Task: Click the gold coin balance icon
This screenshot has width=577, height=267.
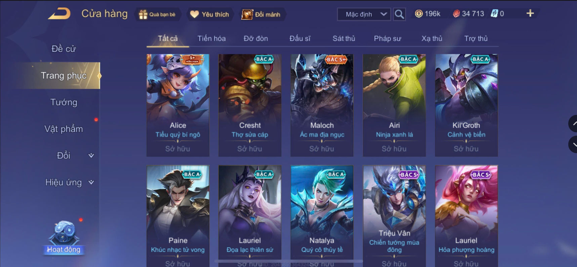Action: (x=419, y=13)
